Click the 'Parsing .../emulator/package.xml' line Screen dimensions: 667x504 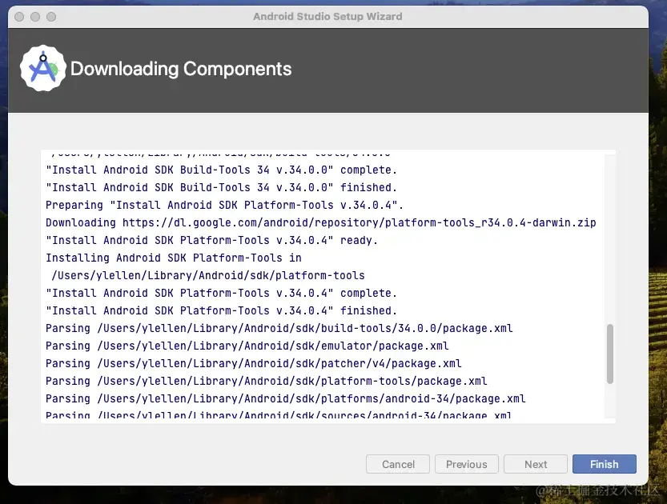coord(247,346)
